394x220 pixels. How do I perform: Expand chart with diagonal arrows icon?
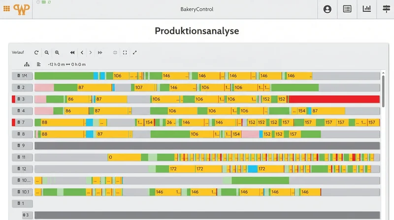[134, 53]
